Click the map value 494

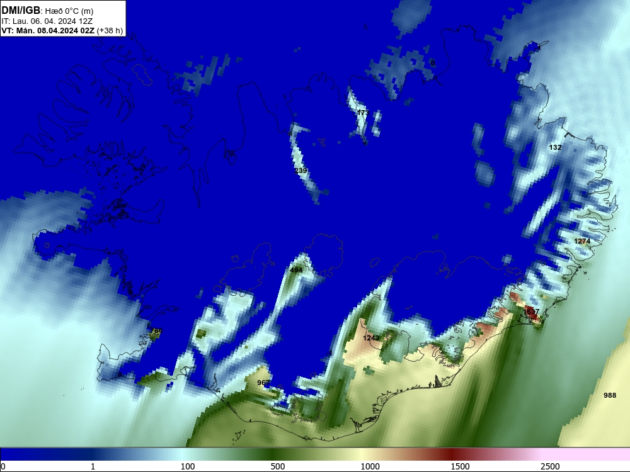point(296,270)
